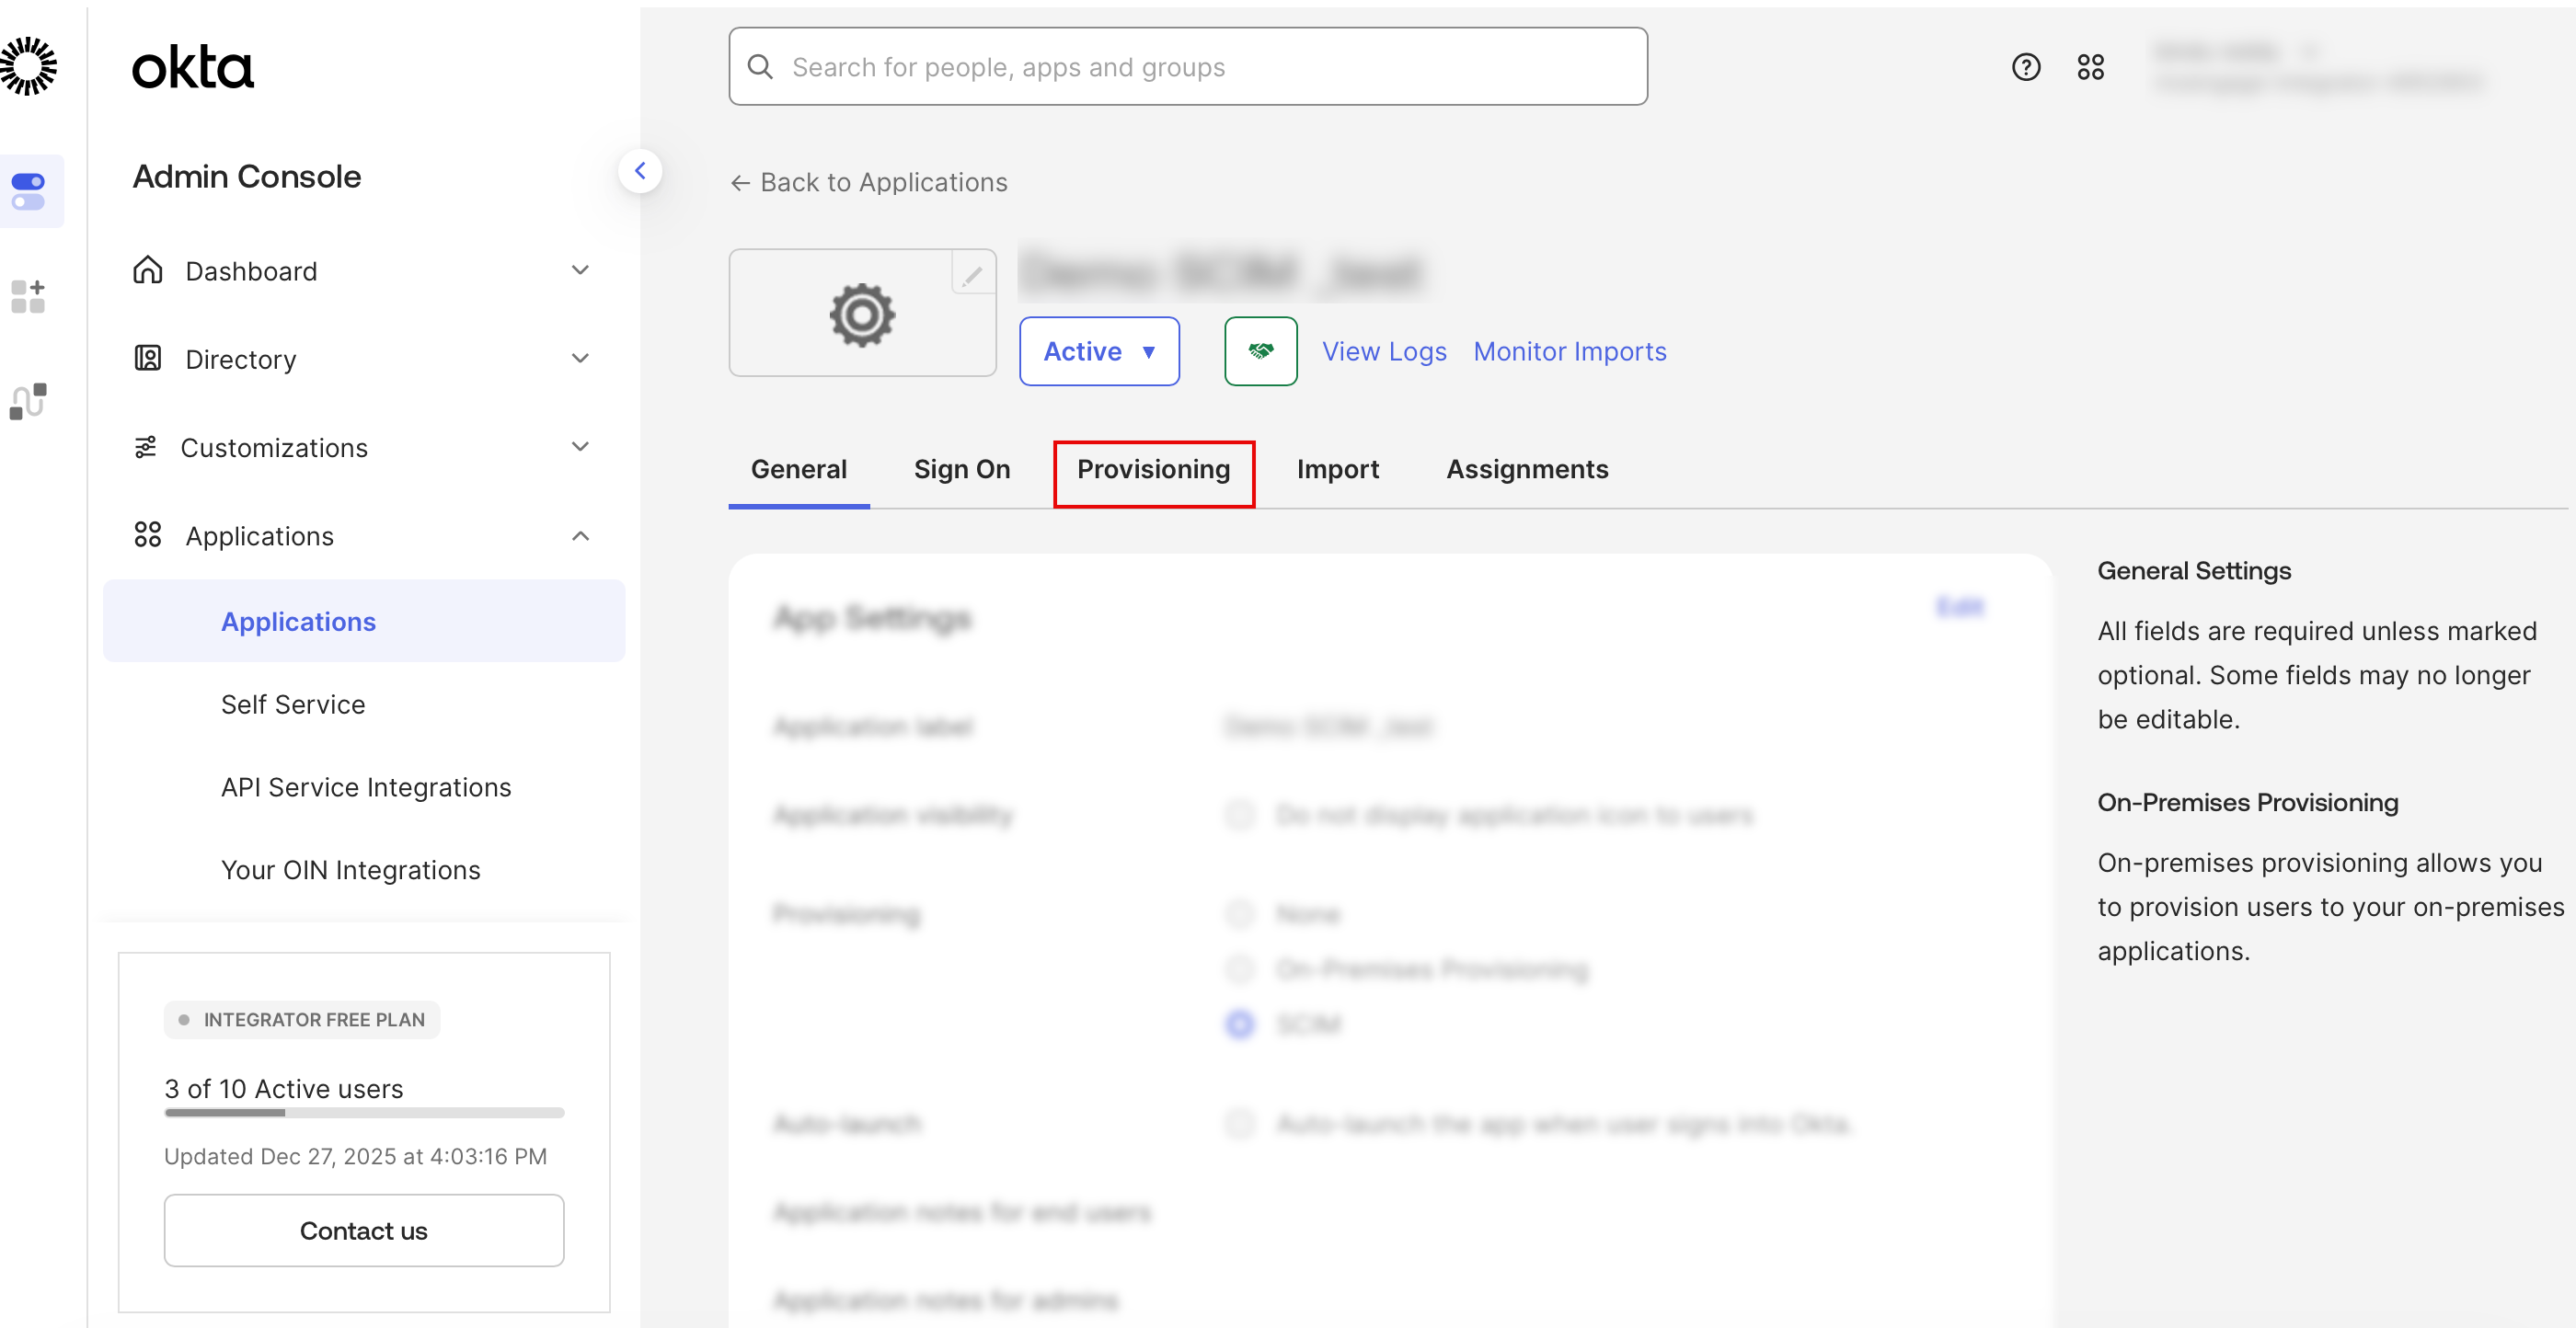Open the workflows rail icon
2576x1328 pixels.
point(29,401)
